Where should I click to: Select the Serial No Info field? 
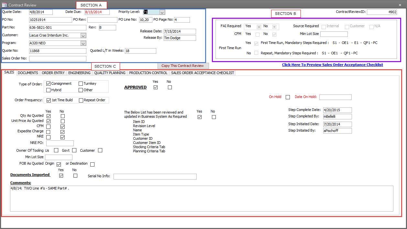[x=155, y=177]
